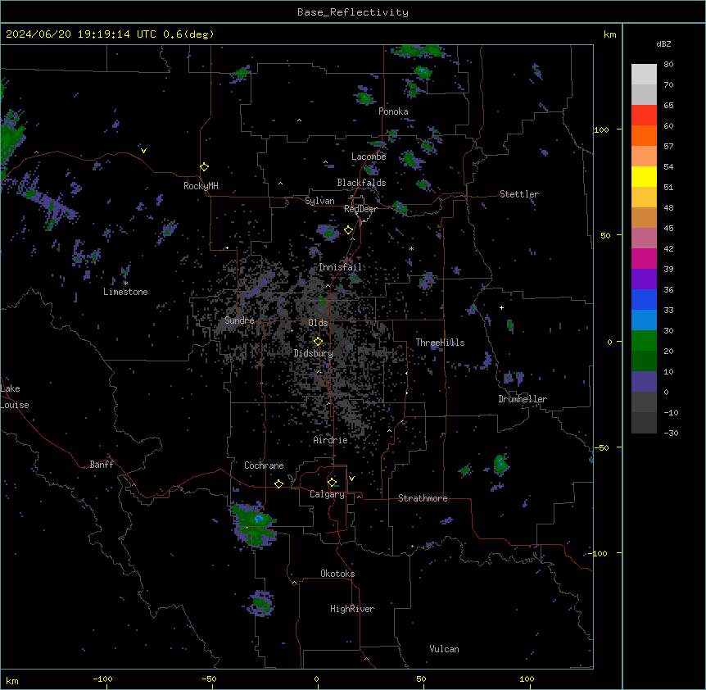Click the yellow diamond marker above RockyMH

205,167
